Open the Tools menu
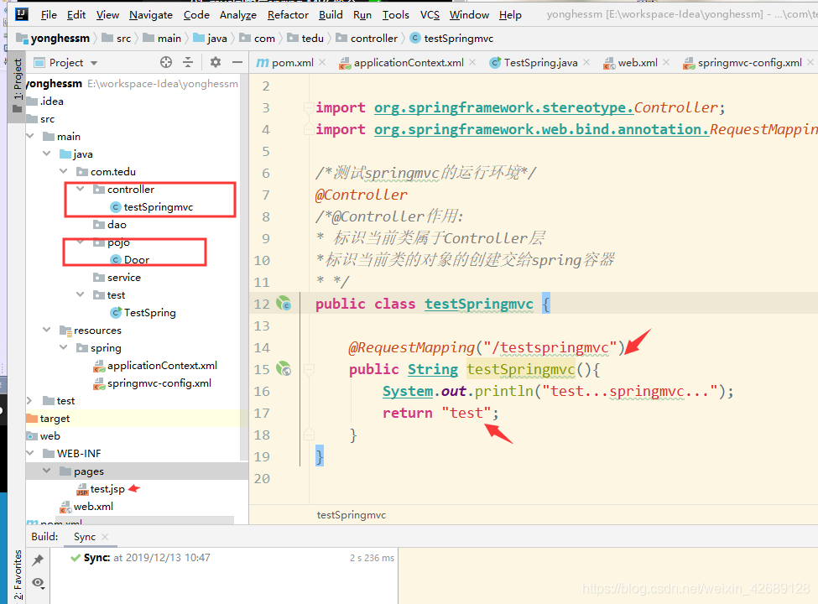 pos(395,14)
